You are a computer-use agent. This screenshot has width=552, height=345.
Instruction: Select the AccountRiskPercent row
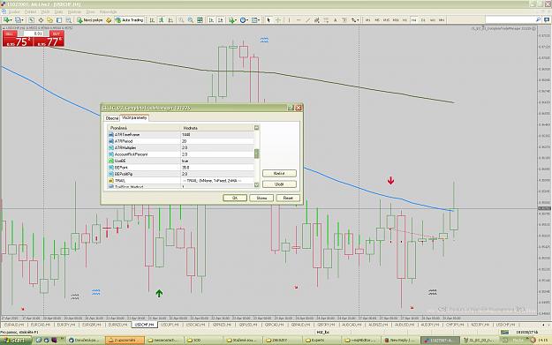click(180, 154)
